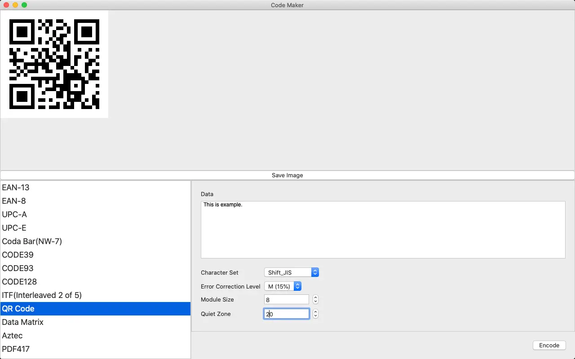Click the Quiet Zone value field
This screenshot has height=359, width=575.
tap(286, 314)
